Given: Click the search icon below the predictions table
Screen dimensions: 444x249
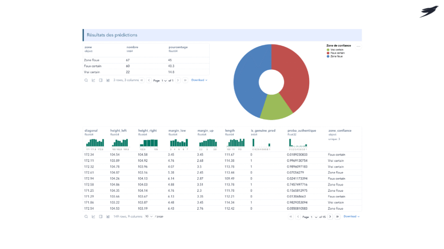Looking at the screenshot, I should click(86, 216).
